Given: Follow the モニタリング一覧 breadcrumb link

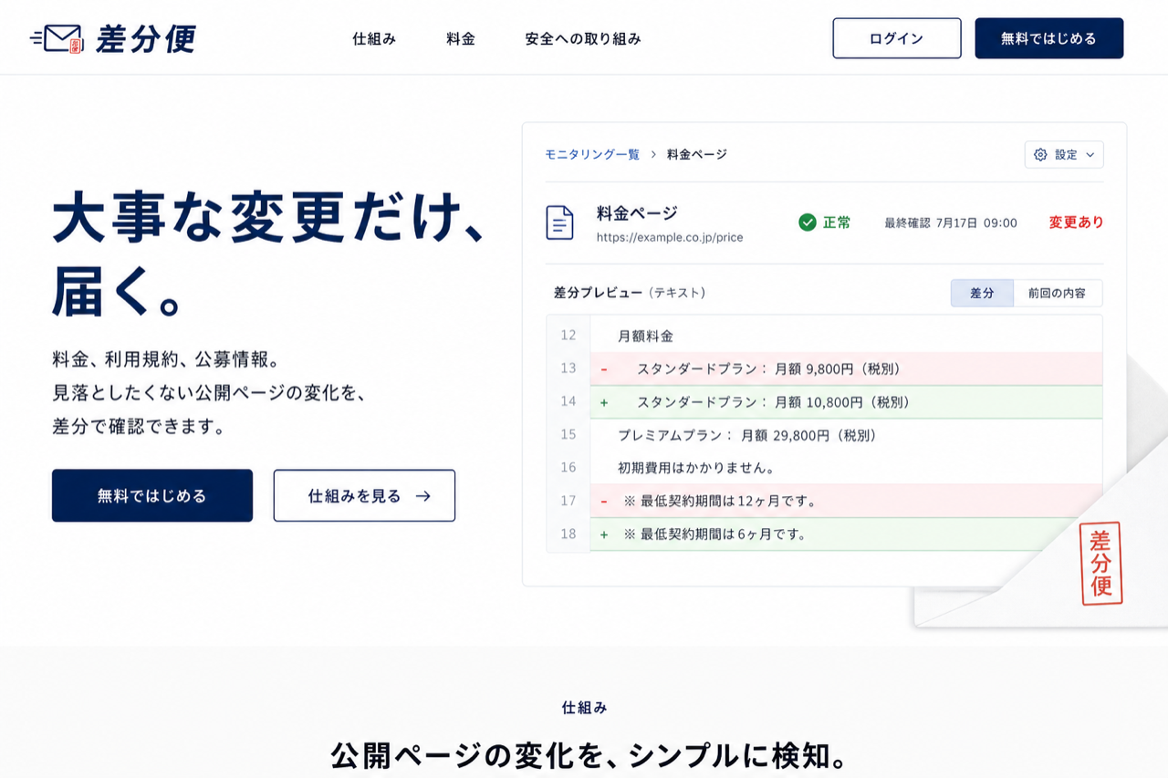Looking at the screenshot, I should click(592, 154).
